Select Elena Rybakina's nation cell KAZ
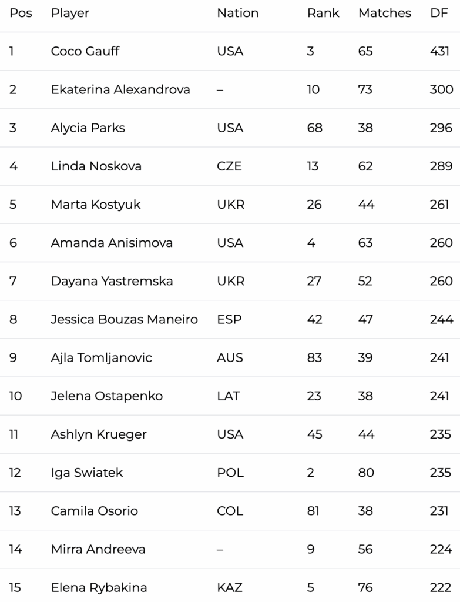 coord(230,587)
